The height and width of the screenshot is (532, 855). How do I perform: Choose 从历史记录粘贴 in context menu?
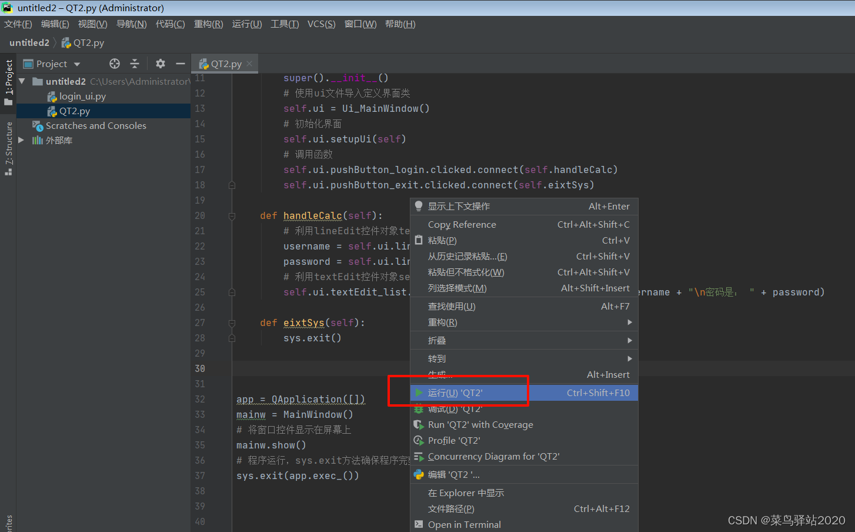click(x=524, y=256)
